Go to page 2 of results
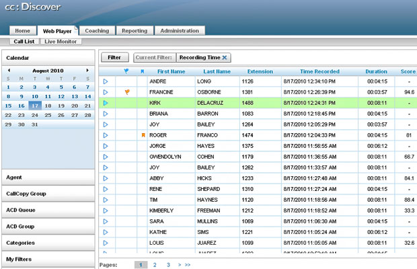 coord(155,265)
